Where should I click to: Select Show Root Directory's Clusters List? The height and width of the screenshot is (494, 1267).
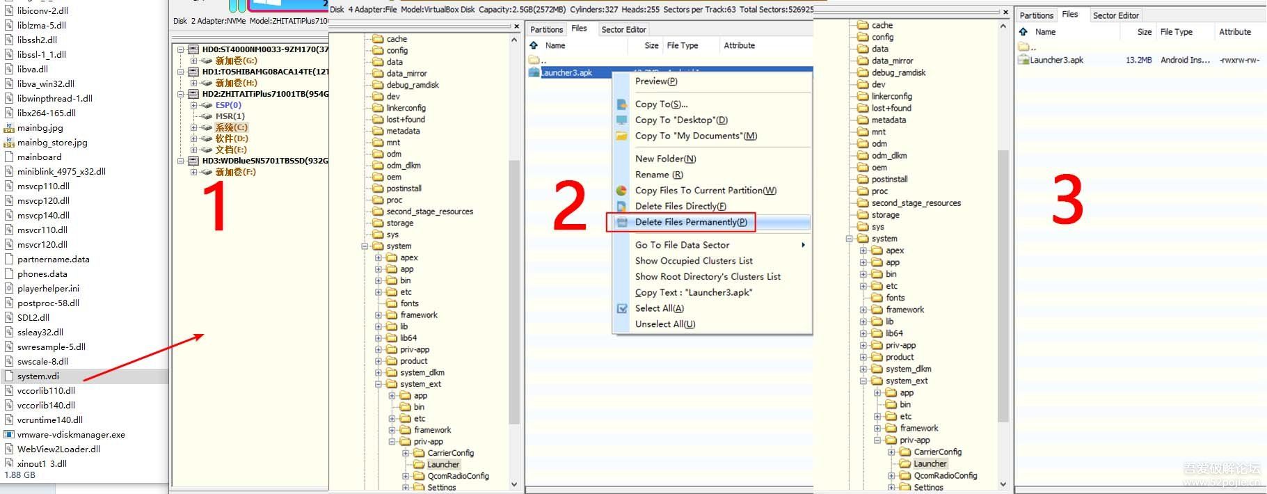click(708, 277)
